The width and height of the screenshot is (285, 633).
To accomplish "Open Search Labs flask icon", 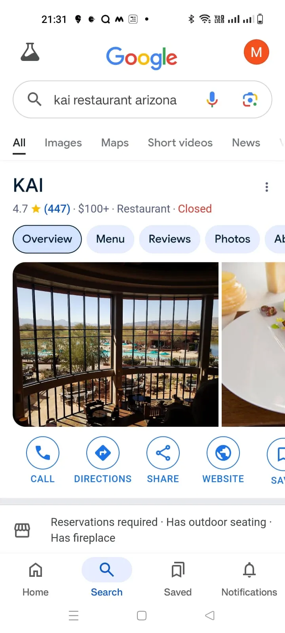I will (x=30, y=52).
